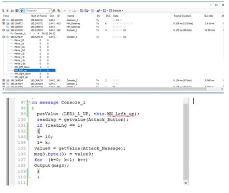Click the 'Dir' column header
Image resolution: width=229 pixels, height=193 pixels.
pos(99,16)
